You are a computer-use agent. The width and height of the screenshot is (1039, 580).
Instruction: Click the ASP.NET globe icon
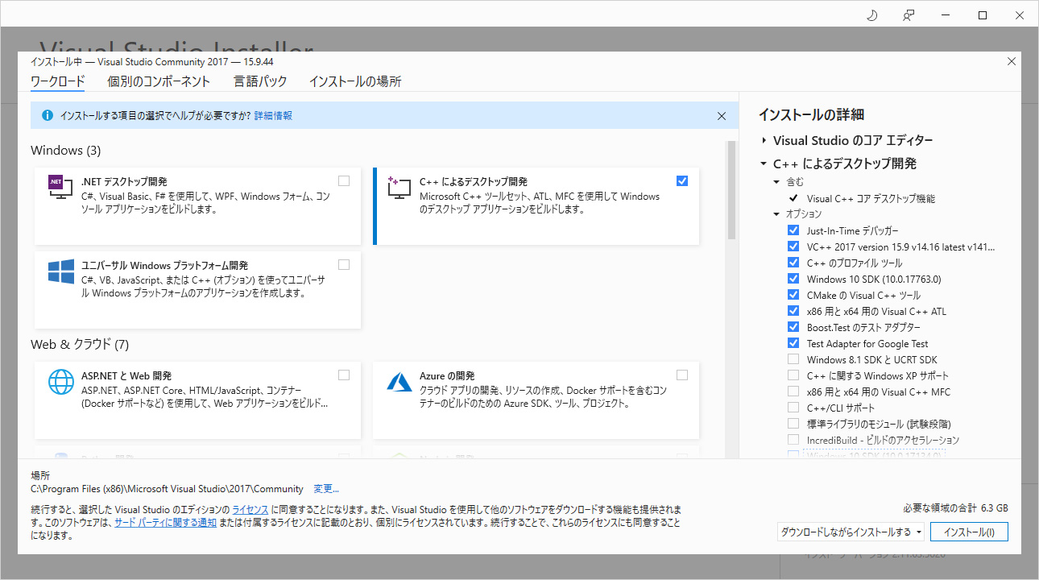[x=61, y=382]
